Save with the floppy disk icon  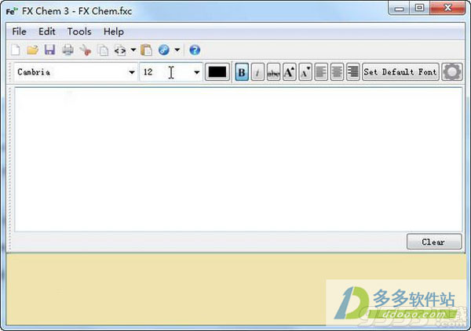point(50,50)
